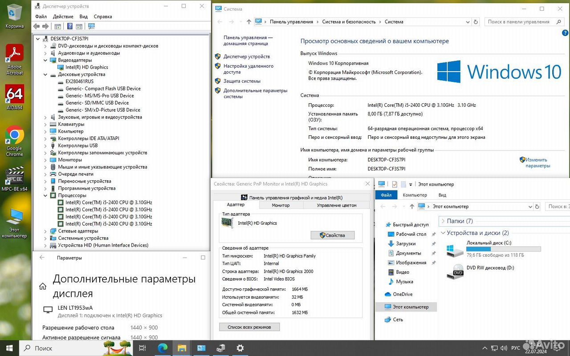Open the Действие menu in Device Manager

pos(63,16)
